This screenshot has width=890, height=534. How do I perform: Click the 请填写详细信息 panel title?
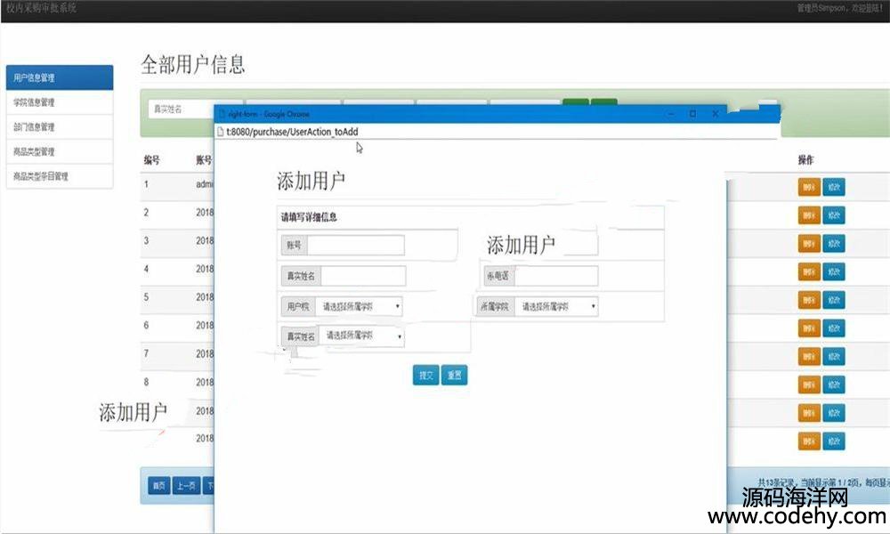(x=309, y=217)
